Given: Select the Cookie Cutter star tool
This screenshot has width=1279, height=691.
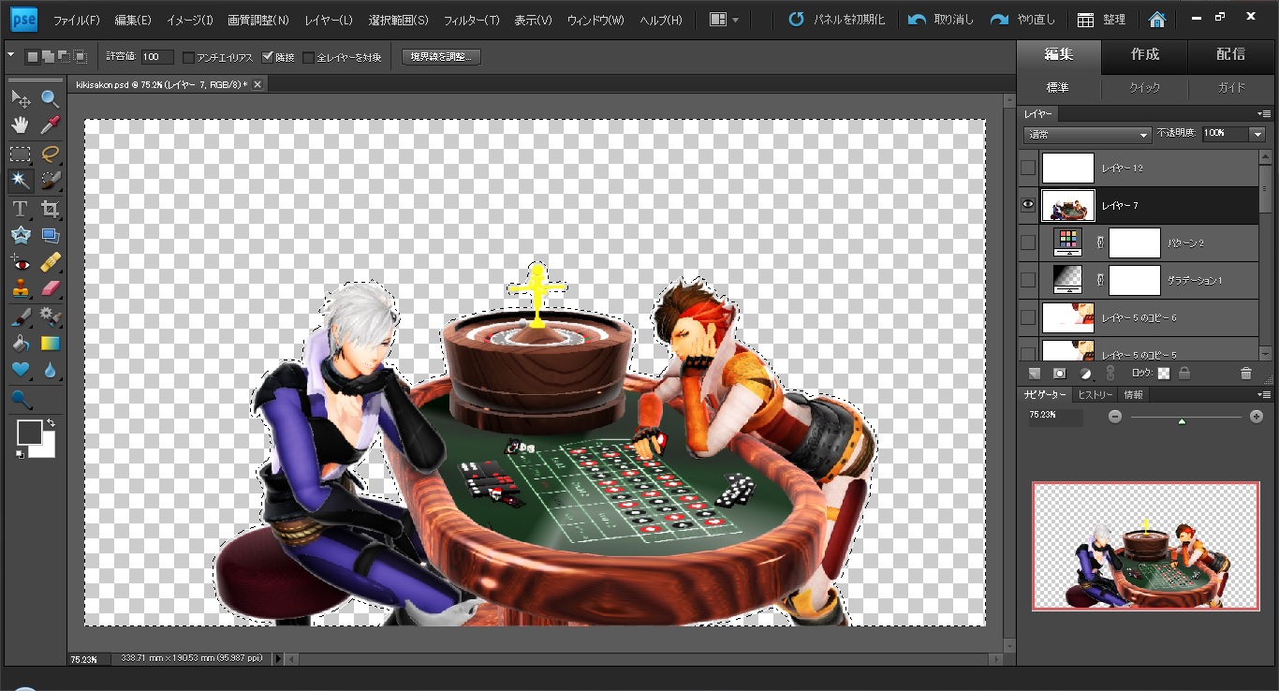Looking at the screenshot, I should [20, 236].
